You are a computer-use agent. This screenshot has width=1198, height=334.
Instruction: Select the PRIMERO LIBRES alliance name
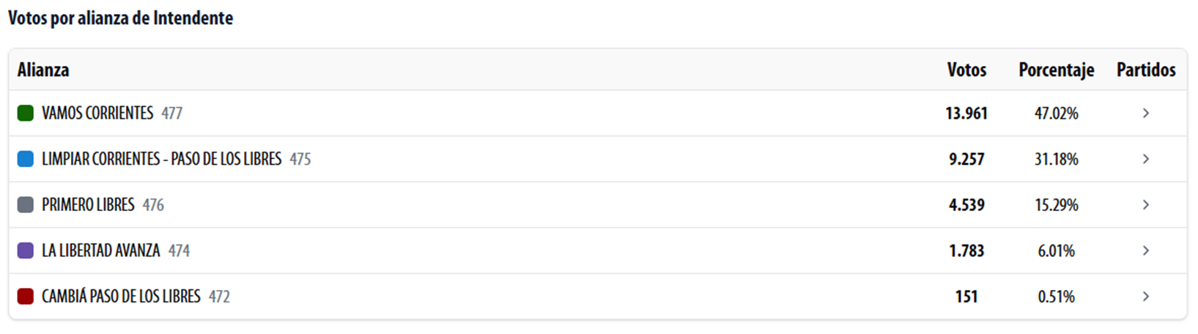coord(88,205)
